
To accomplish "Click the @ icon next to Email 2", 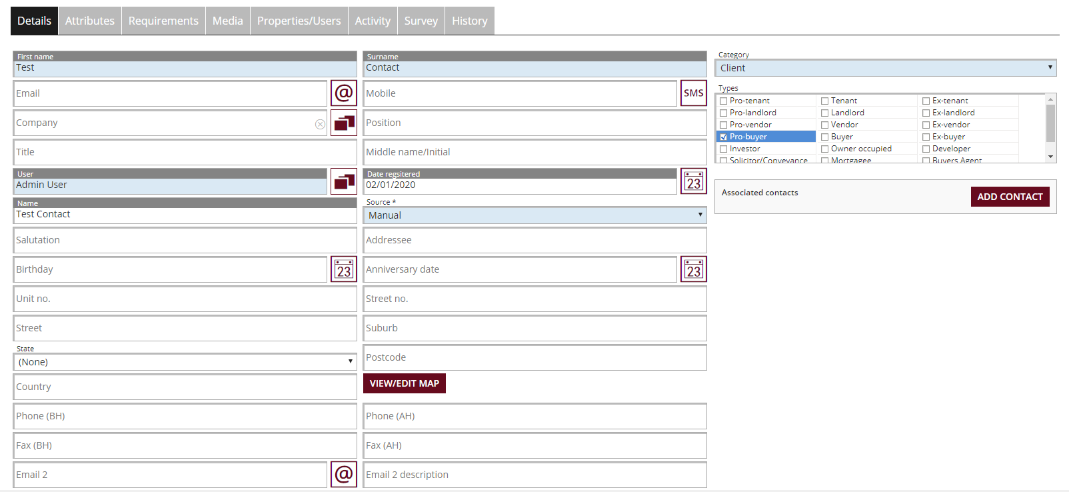I will (343, 475).
